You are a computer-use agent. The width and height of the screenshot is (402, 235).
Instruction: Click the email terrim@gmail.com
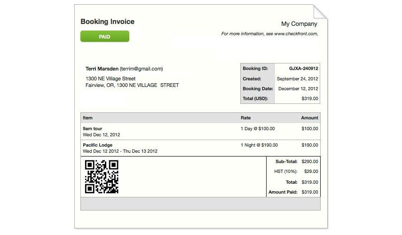tap(141, 69)
